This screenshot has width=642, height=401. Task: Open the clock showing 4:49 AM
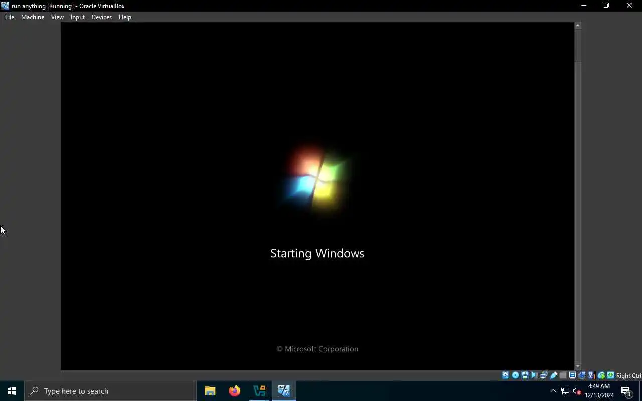pos(599,391)
